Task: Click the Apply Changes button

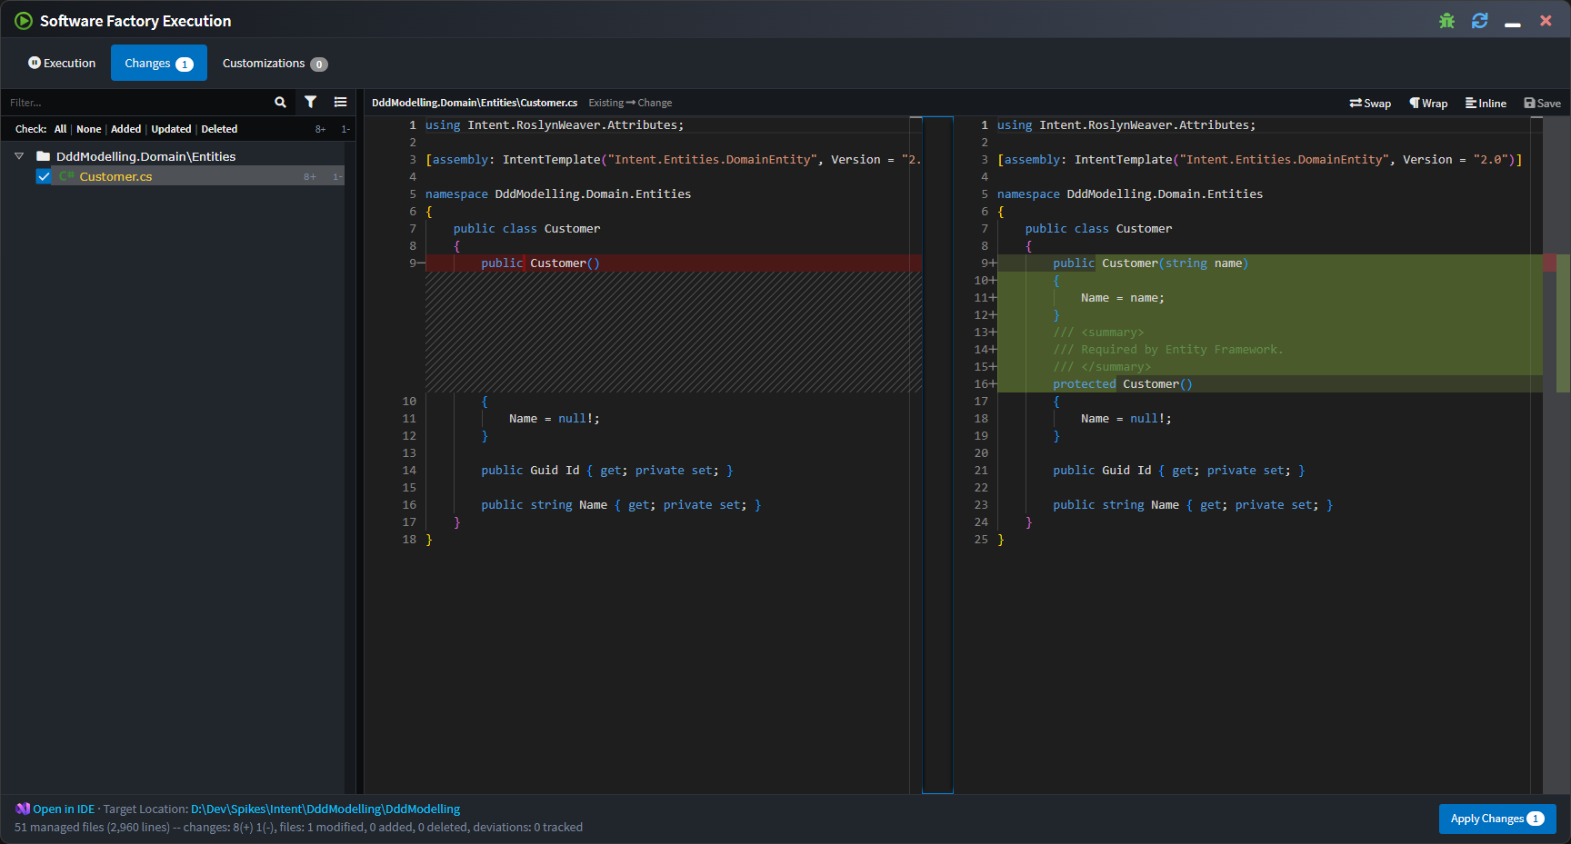Action: point(1497,819)
